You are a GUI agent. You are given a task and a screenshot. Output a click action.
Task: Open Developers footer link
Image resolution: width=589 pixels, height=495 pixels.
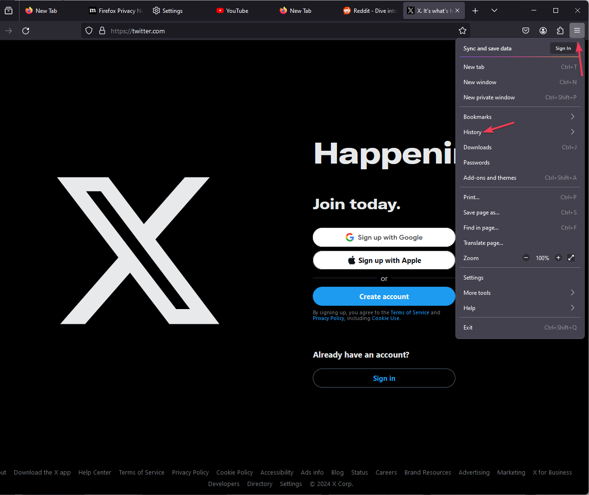[x=224, y=484]
